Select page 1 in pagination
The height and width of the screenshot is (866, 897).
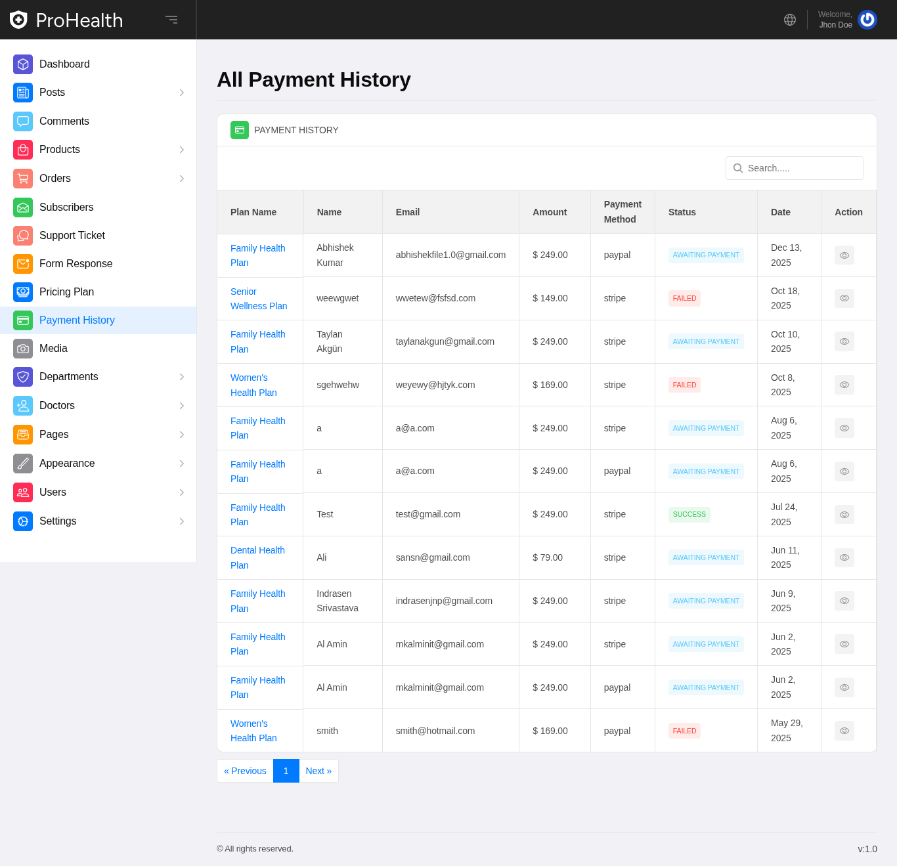coord(286,771)
